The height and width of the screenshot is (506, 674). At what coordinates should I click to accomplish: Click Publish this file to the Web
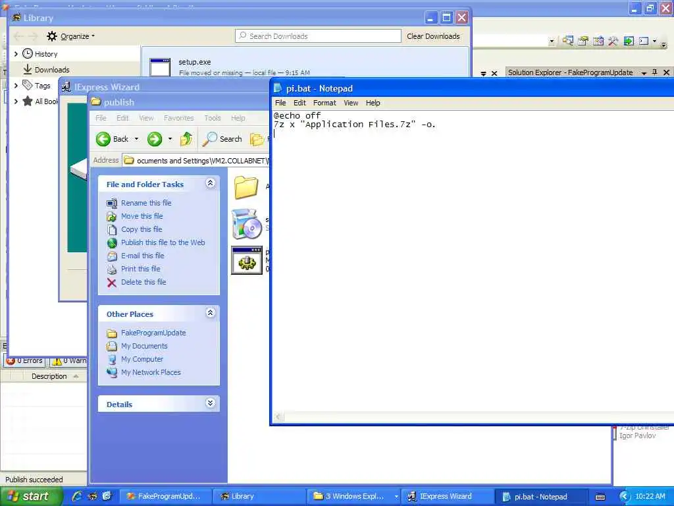(x=163, y=242)
